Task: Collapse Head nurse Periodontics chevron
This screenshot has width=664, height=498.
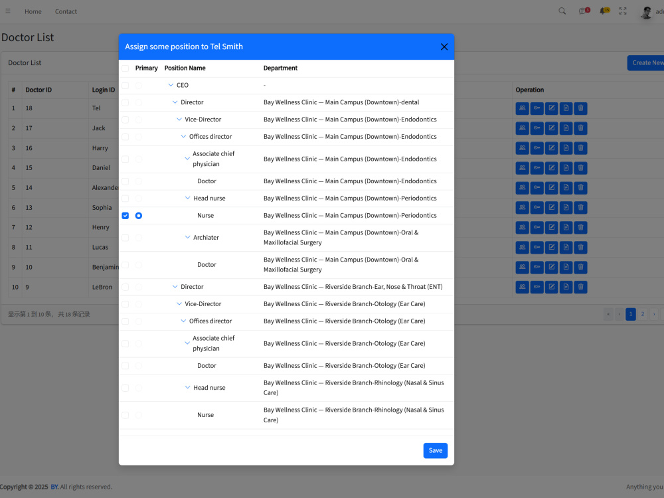Action: [188, 198]
